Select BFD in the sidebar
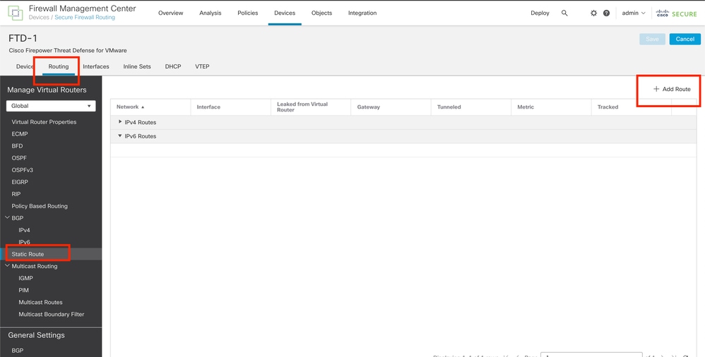Viewport: 705px width, 357px height. point(17,146)
